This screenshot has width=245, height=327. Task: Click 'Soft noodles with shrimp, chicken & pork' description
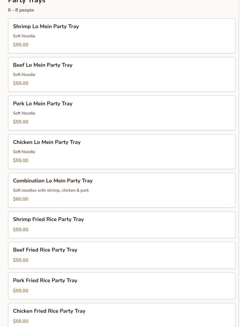point(51,190)
